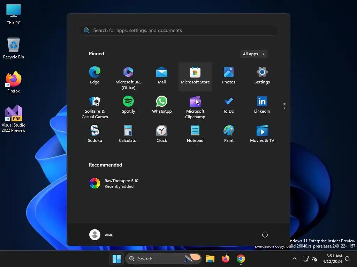357x267 pixels.
Task: Open network status tray icon
Action: point(305,259)
